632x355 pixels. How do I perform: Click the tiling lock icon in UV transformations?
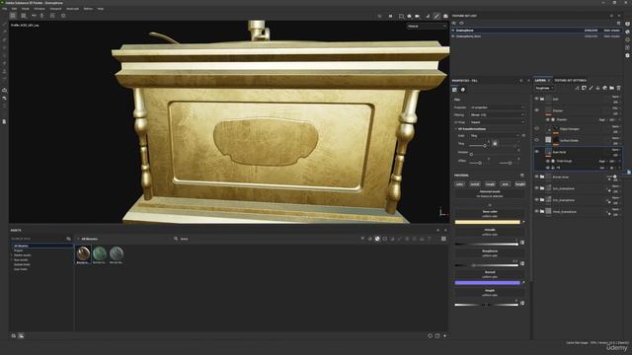495,143
